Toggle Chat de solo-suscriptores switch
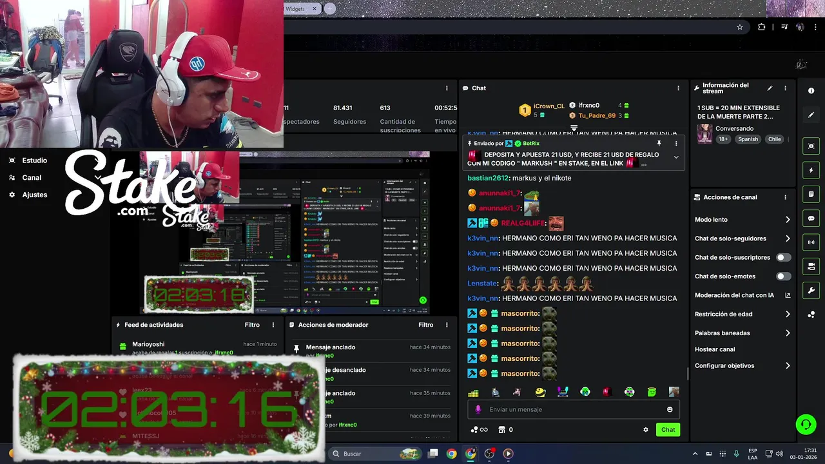This screenshot has height=464, width=825. coord(783,257)
